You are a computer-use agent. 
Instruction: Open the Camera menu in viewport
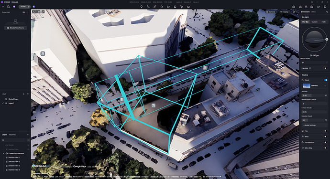click(271, 12)
